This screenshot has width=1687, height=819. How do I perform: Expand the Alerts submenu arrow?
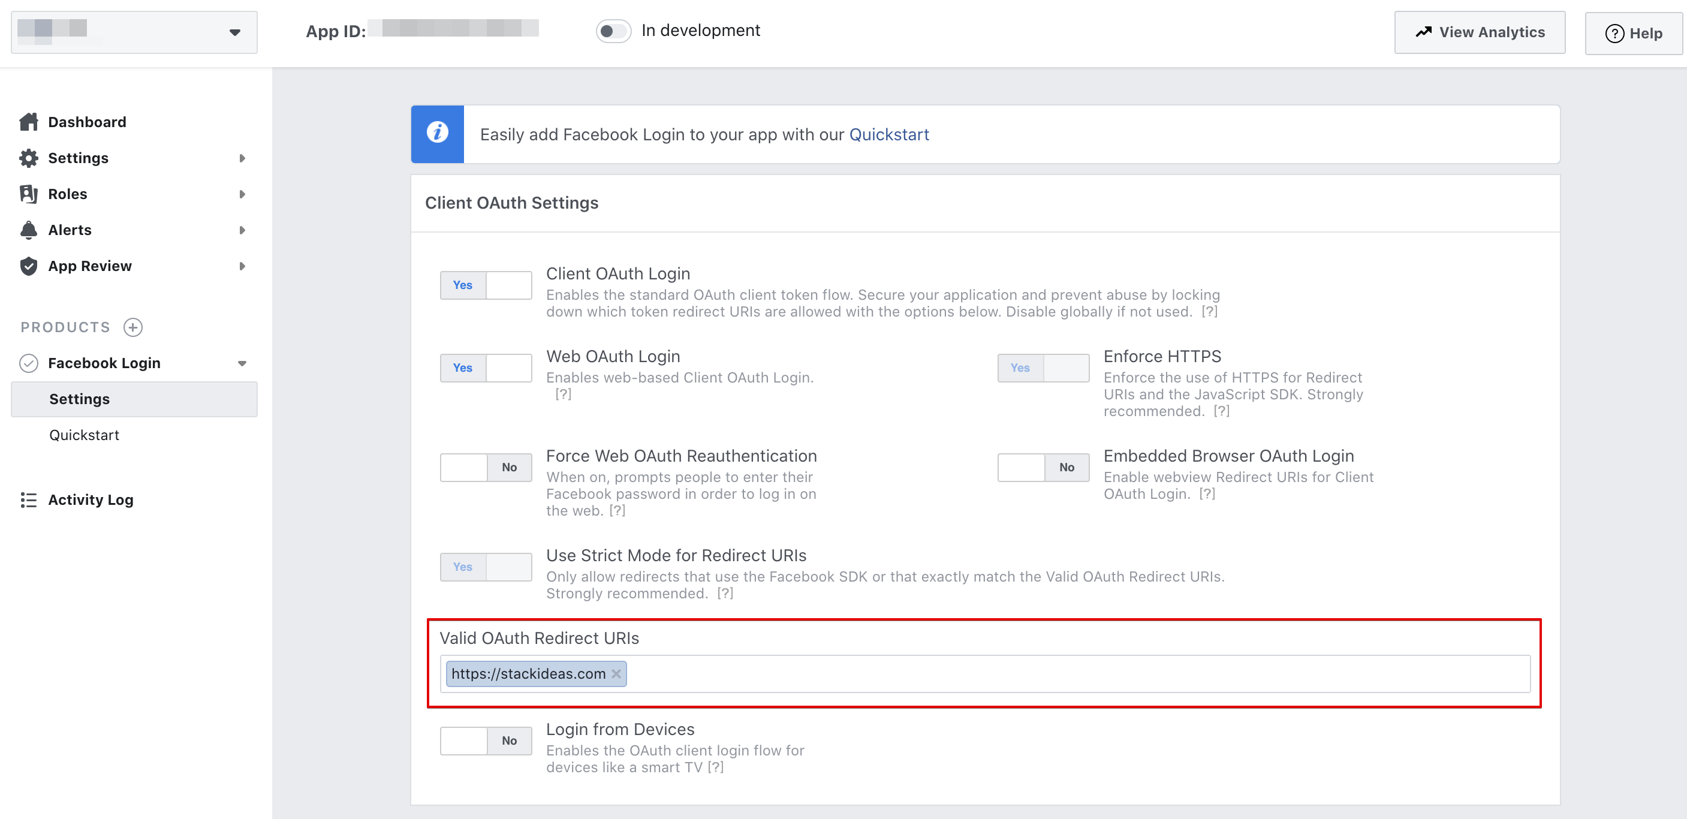[242, 230]
